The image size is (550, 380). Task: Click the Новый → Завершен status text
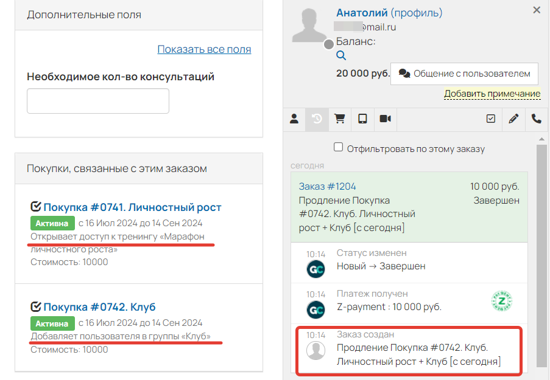click(x=381, y=266)
